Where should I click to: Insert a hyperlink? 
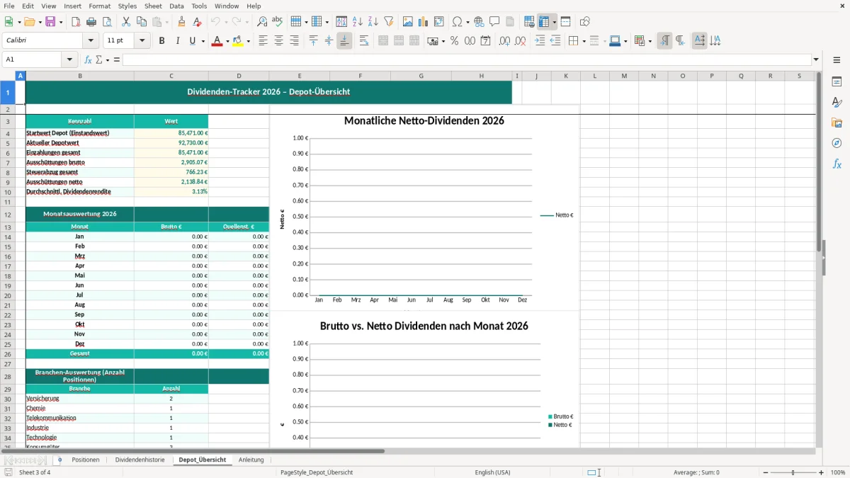[x=479, y=22]
